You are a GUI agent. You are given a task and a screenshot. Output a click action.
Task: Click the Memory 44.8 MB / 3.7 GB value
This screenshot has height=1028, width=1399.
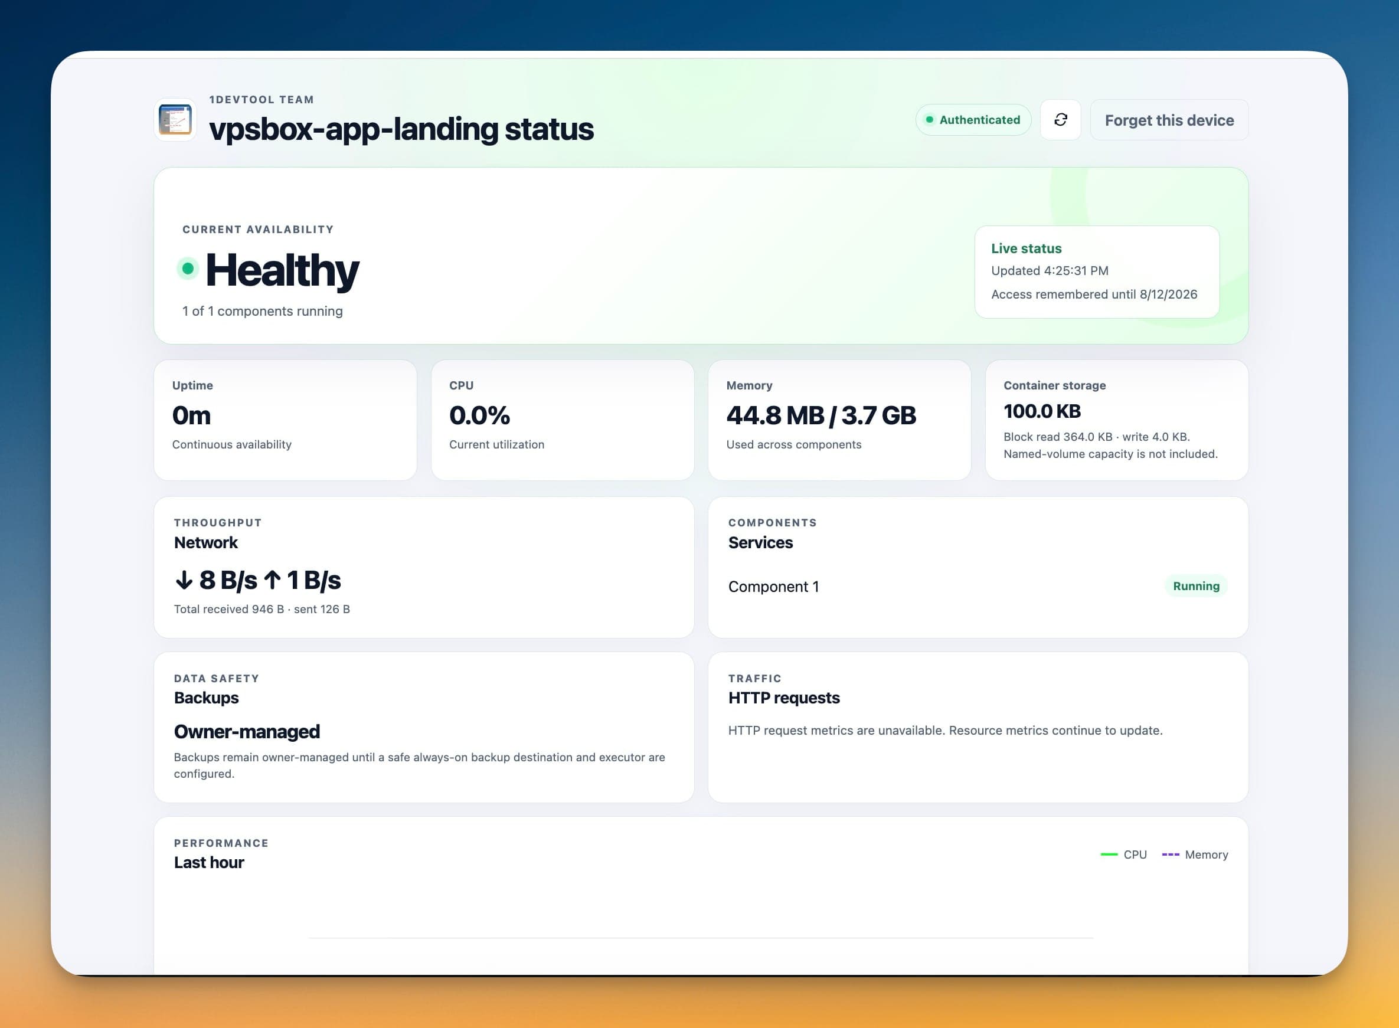[821, 415]
